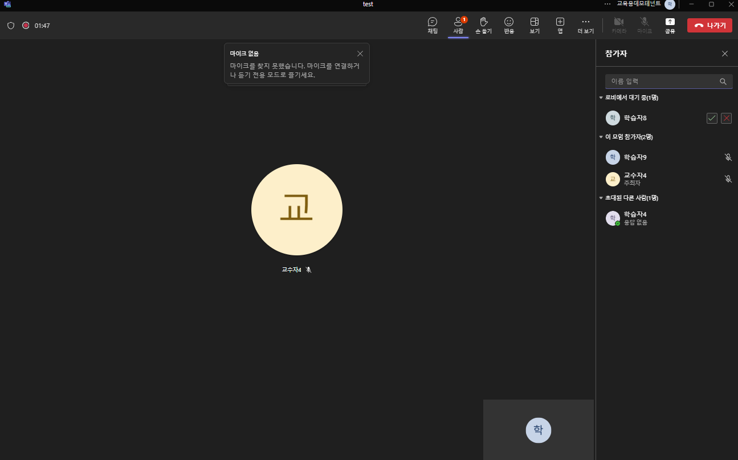Click muted mic icon for 교수자4 in list

tap(728, 179)
